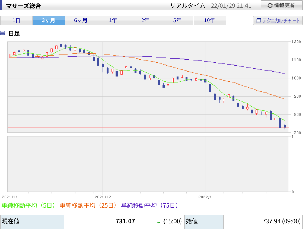The image size is (304, 229).
Task: Click the 現在値 label cell
Action: point(32,222)
